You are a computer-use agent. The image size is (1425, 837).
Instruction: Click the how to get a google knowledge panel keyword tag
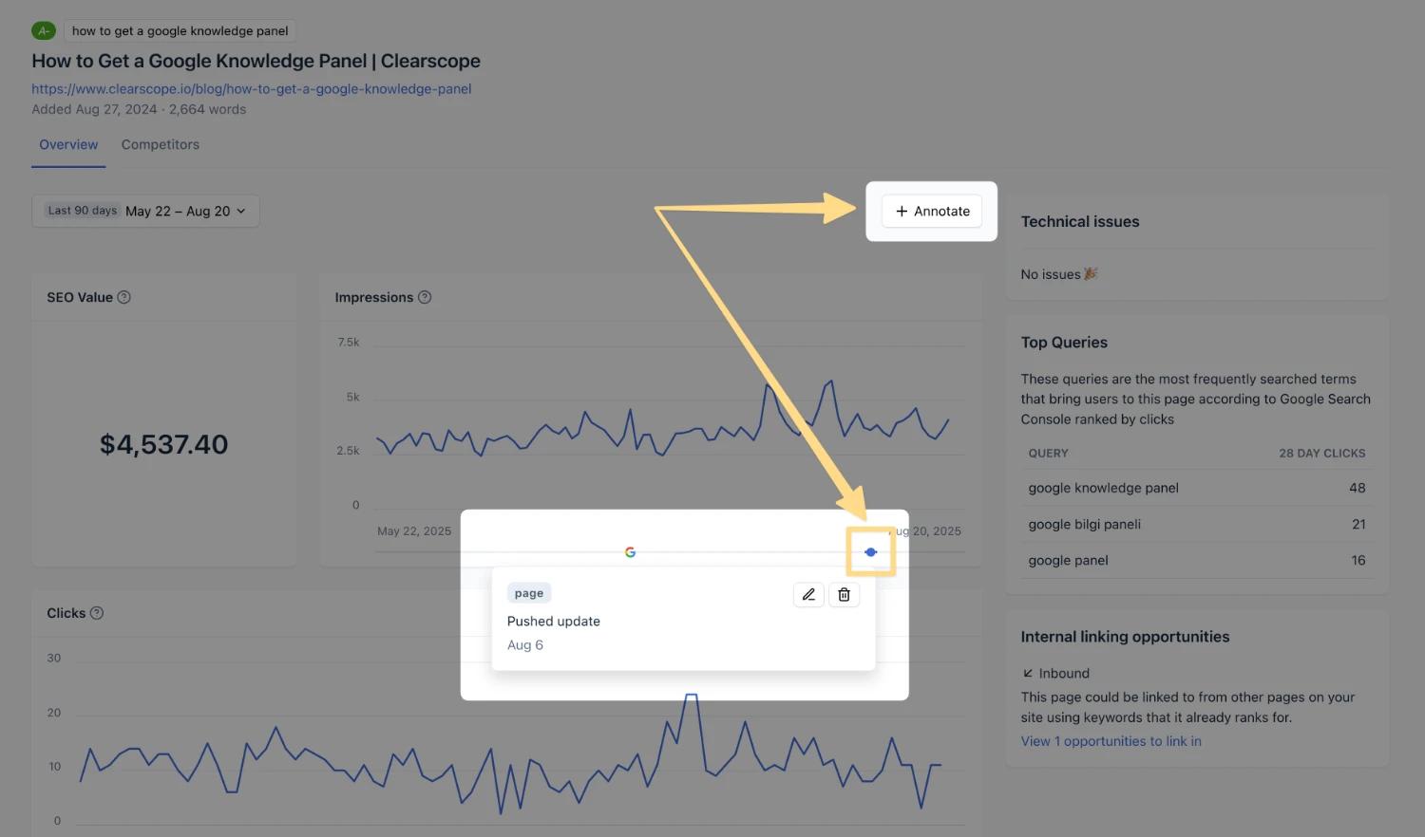click(180, 30)
